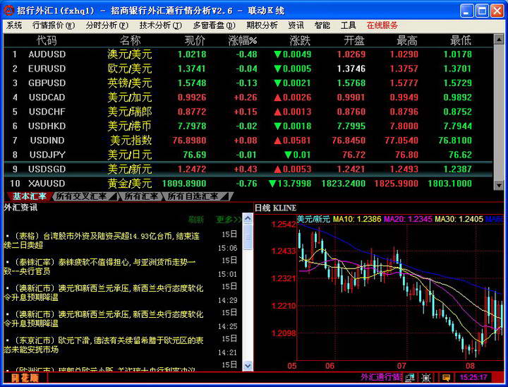Sort by the 现价 column header

click(195, 40)
